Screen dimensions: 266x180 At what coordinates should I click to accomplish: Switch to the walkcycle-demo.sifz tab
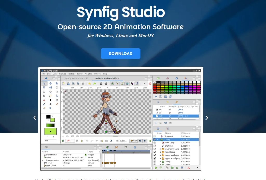point(106,78)
